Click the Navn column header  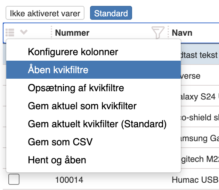coord(182,33)
